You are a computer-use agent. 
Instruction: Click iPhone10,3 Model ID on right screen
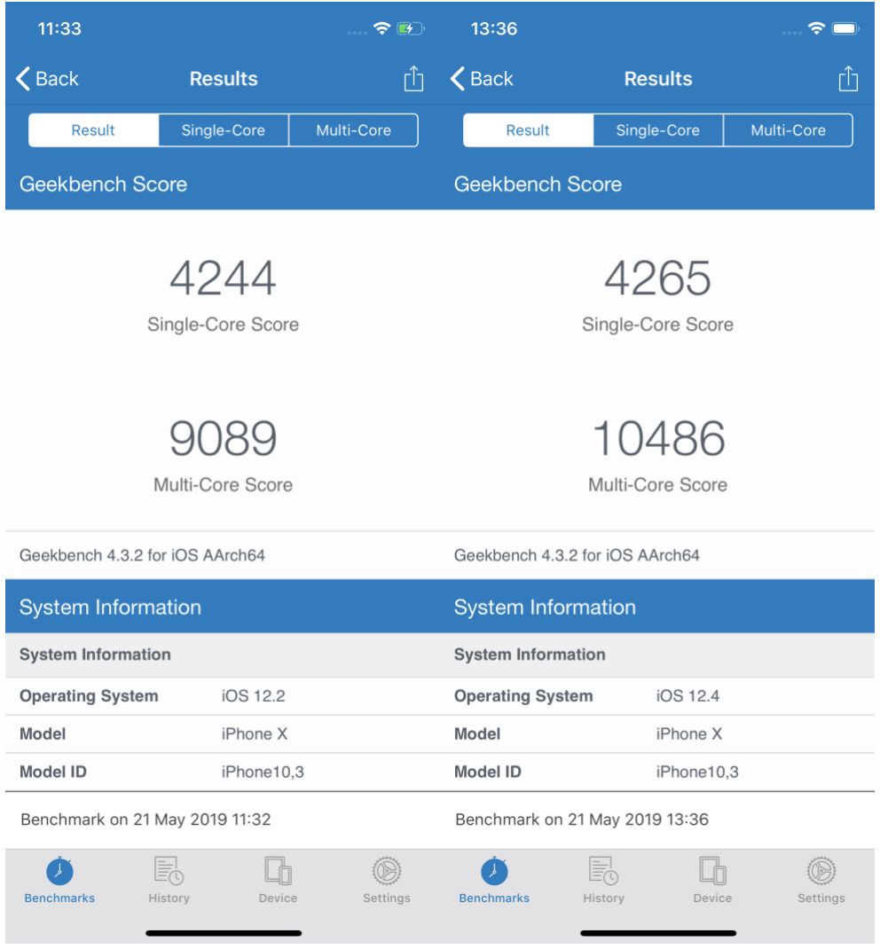click(x=697, y=772)
